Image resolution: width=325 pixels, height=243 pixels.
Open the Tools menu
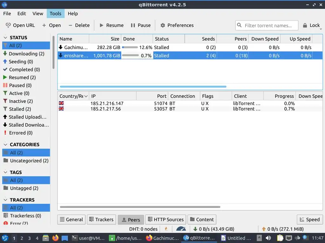click(55, 13)
